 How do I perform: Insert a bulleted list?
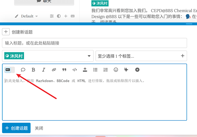coord(95,70)
